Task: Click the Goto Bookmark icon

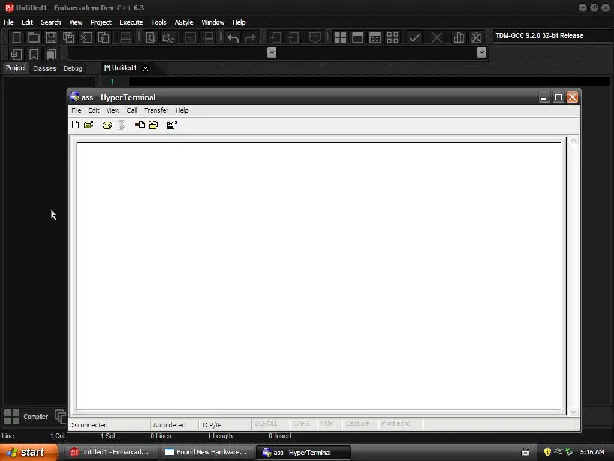Action: (51, 54)
